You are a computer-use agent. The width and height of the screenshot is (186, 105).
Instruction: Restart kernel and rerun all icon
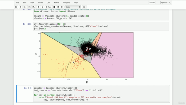(62, 7)
